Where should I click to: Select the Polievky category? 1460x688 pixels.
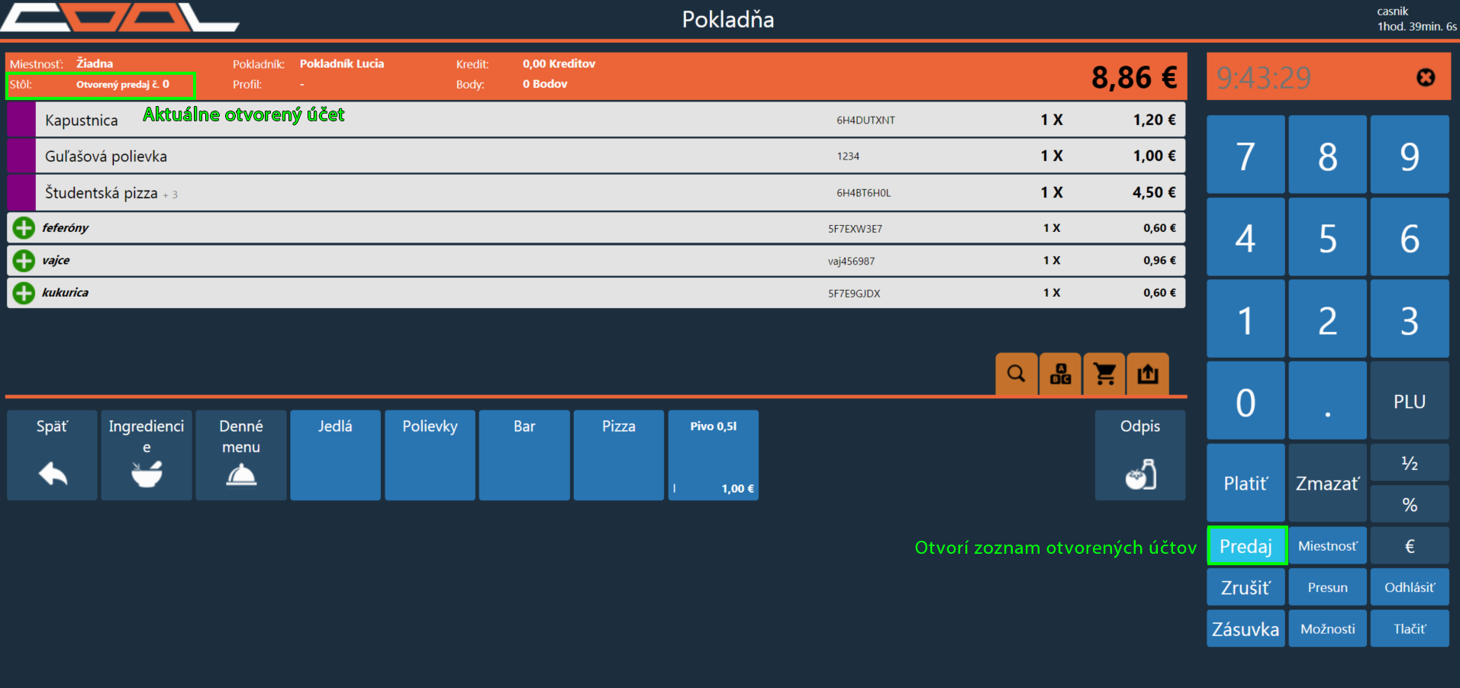[x=430, y=455]
